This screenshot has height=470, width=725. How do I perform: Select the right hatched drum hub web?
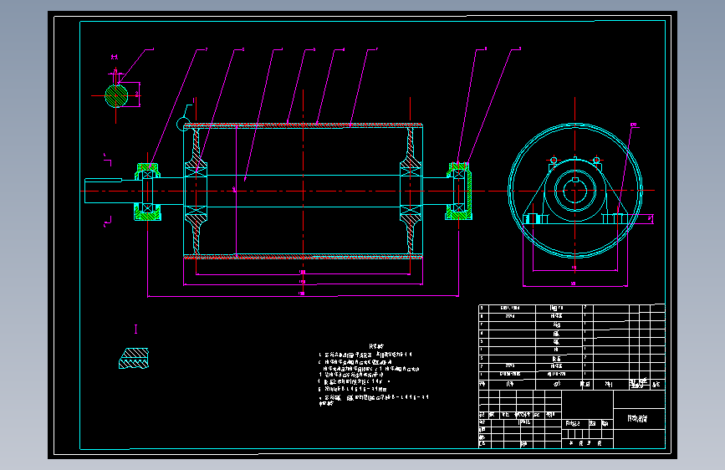[411, 191]
